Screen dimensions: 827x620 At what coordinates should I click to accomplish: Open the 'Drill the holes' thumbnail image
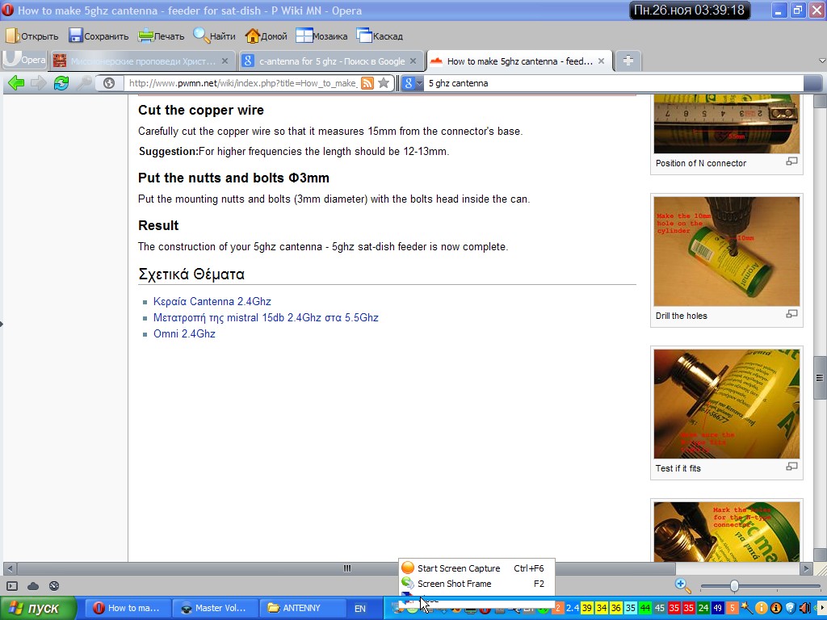tap(726, 252)
